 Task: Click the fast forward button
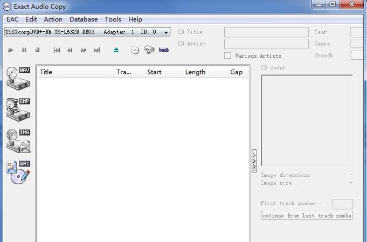click(x=84, y=50)
